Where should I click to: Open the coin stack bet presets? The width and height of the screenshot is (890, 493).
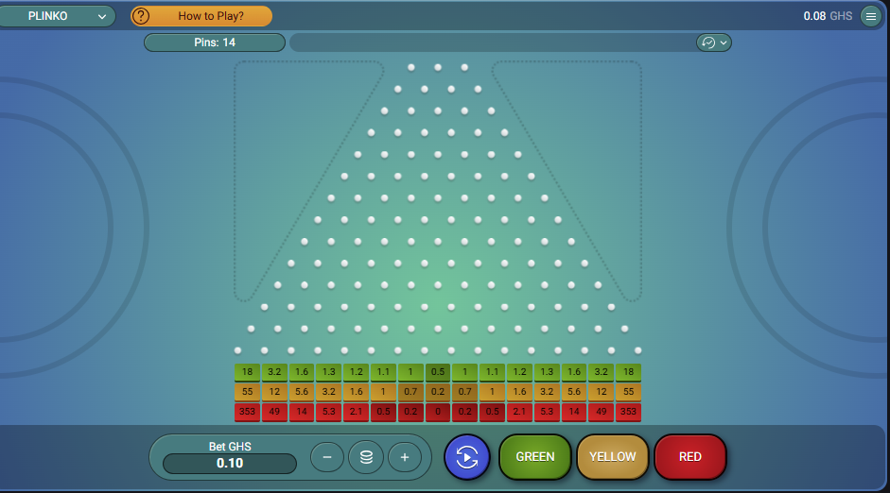[366, 457]
